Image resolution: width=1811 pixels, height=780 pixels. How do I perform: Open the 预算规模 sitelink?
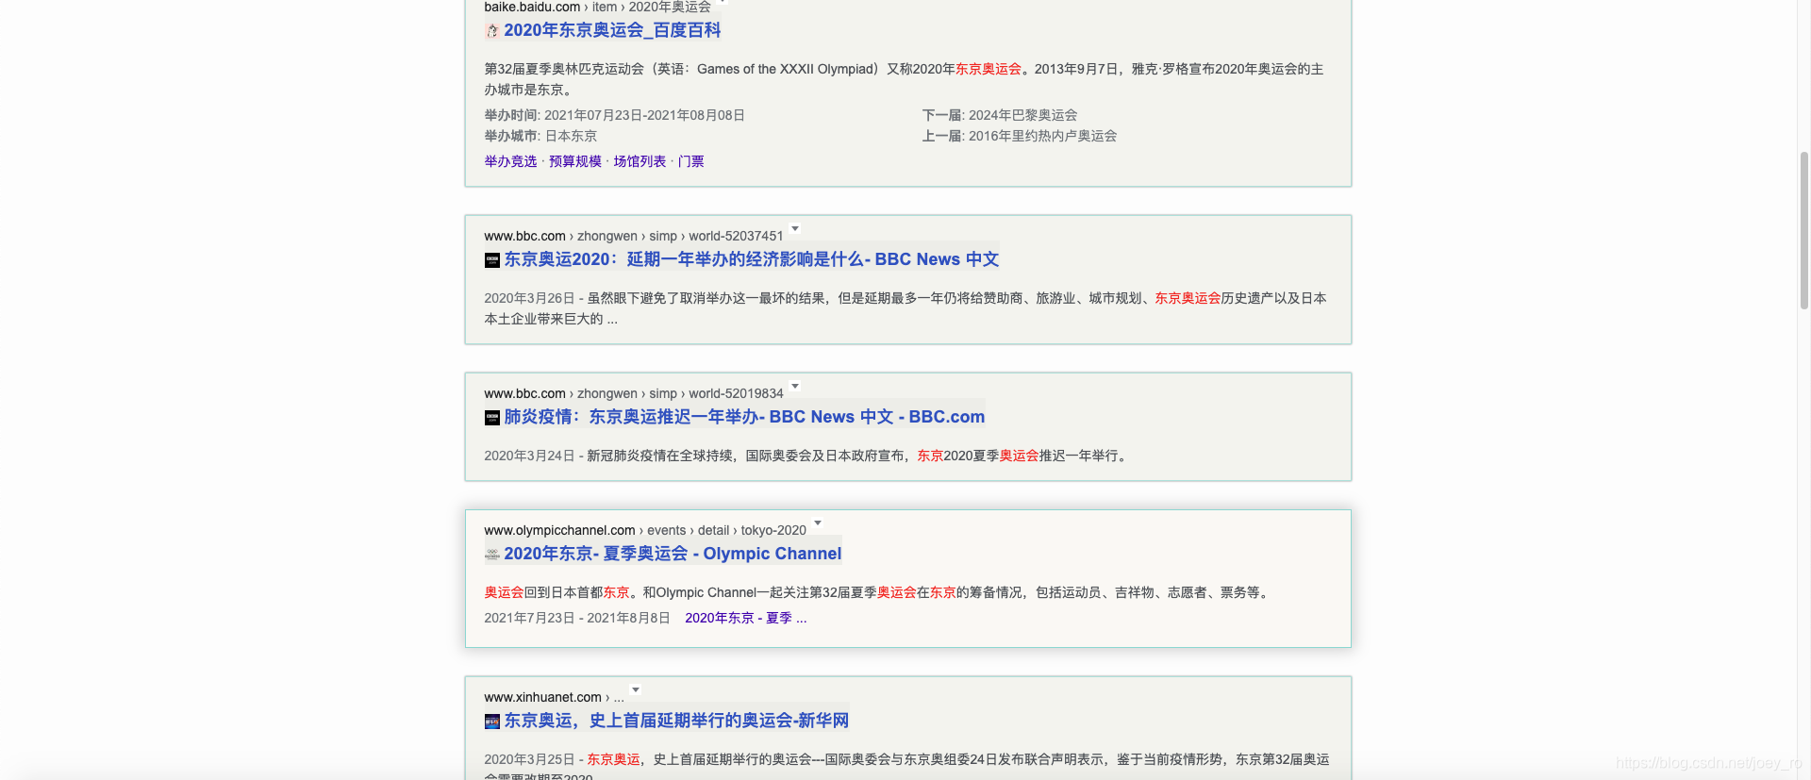(575, 161)
